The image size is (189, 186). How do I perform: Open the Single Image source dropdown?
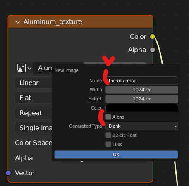click(33, 128)
